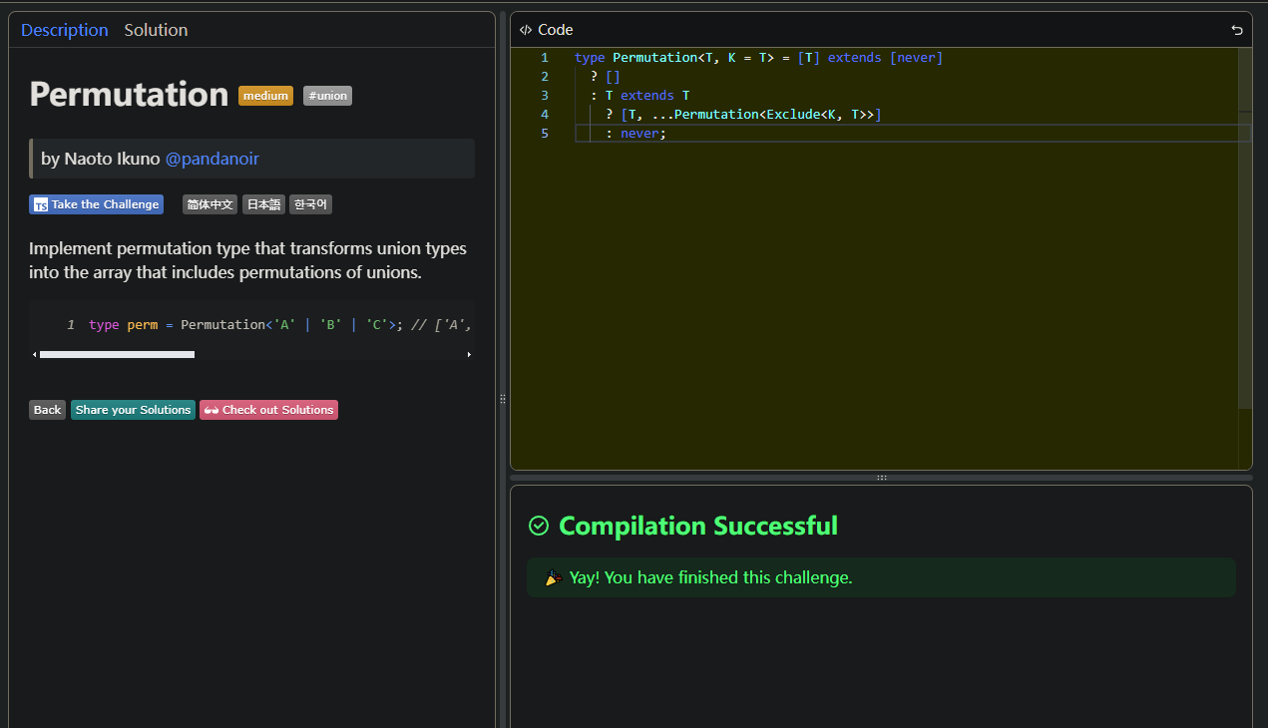Click the #union tag badge

coord(327,96)
